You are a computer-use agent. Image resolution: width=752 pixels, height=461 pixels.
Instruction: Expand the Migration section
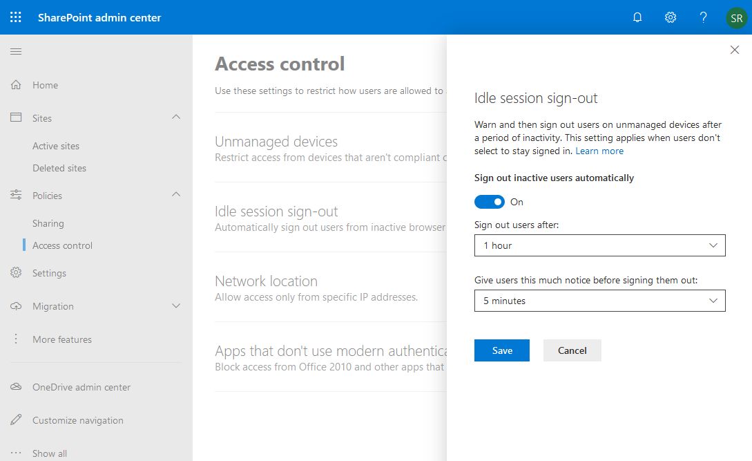[176, 305]
